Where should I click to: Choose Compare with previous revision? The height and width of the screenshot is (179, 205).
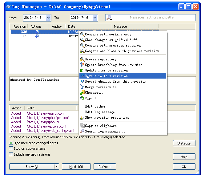pos(123,46)
